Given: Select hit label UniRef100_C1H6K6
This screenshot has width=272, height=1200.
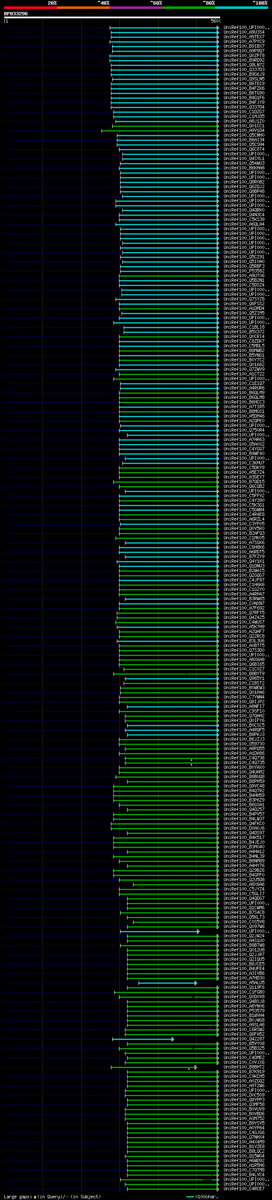Looking at the screenshot, I should point(244,585).
